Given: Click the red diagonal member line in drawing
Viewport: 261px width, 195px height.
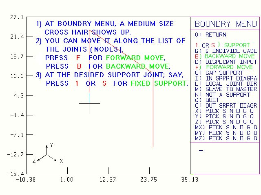Looking at the screenshot, I should pyautogui.click(x=122, y=52).
